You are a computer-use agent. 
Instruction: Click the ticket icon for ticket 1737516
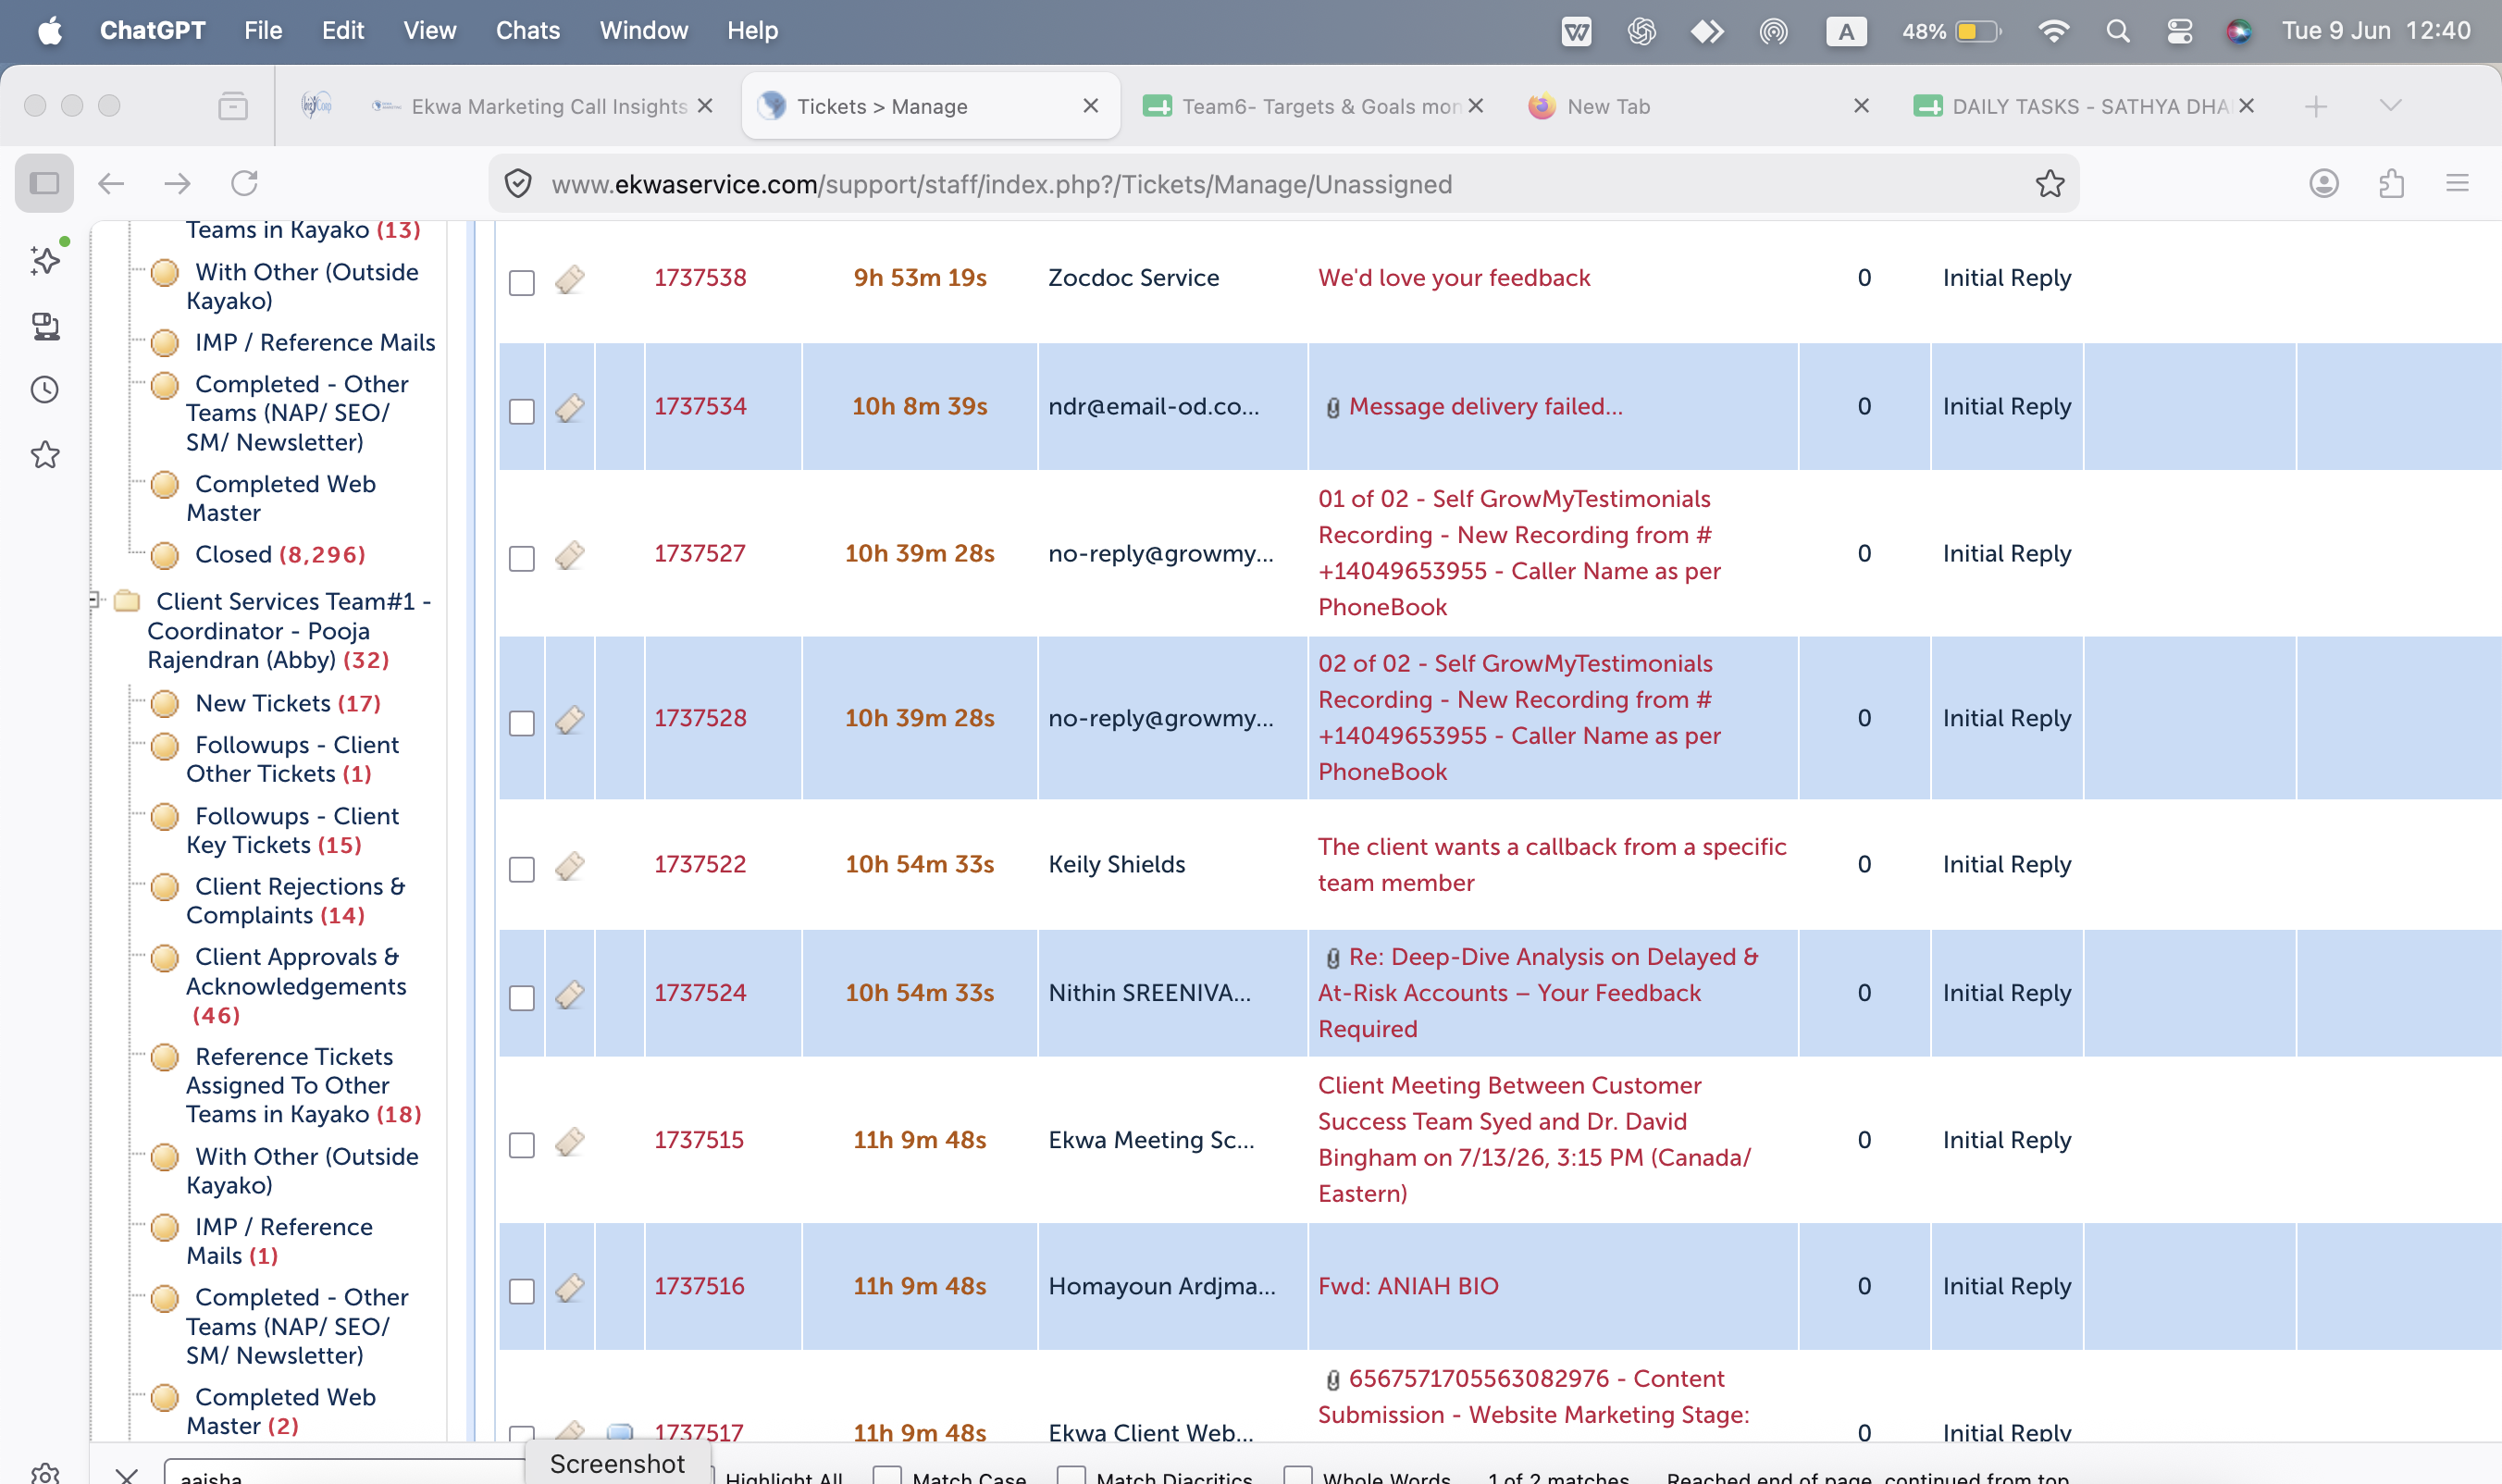(570, 1288)
